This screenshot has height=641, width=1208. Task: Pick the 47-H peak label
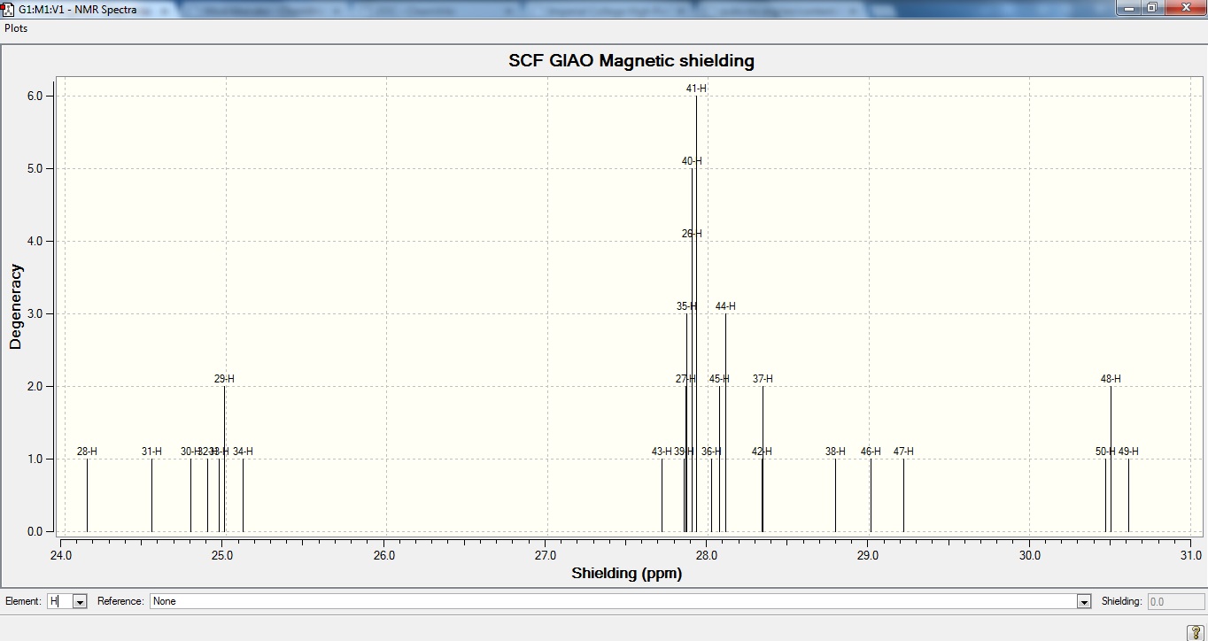[903, 452]
